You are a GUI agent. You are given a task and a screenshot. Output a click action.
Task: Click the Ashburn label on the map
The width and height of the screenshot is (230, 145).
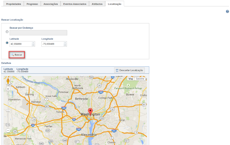pos(20,87)
